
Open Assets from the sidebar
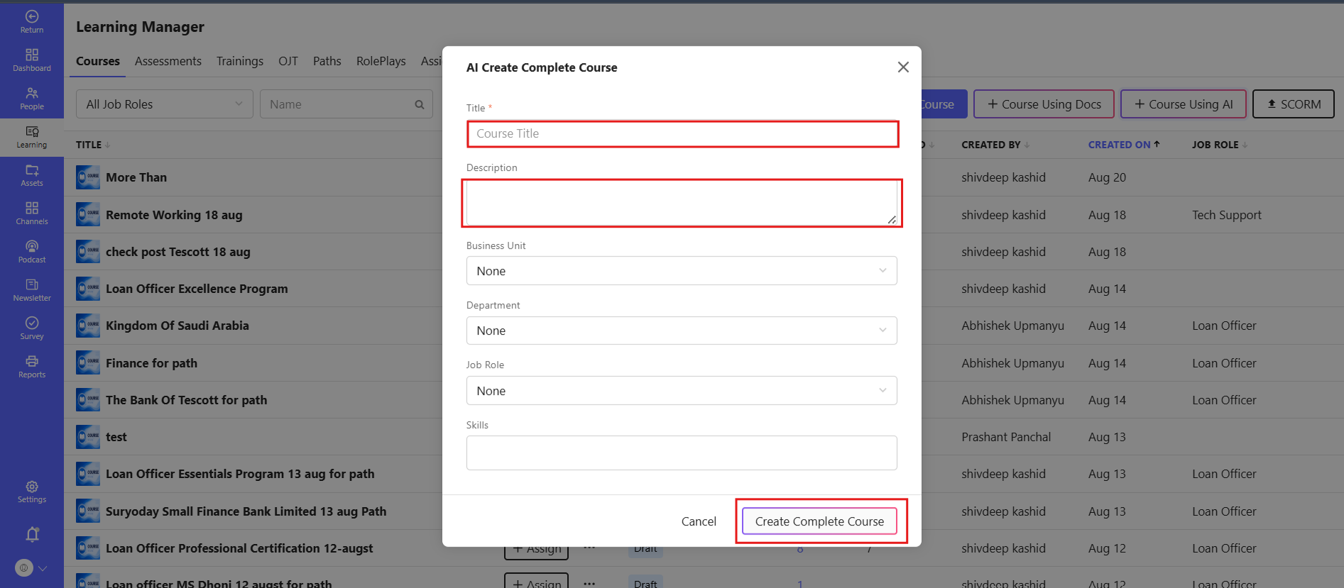pyautogui.click(x=32, y=175)
